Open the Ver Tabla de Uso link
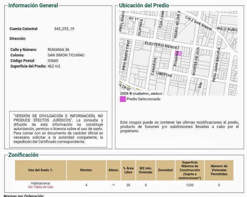This screenshot has height=197, width=247. pyautogui.click(x=40, y=187)
